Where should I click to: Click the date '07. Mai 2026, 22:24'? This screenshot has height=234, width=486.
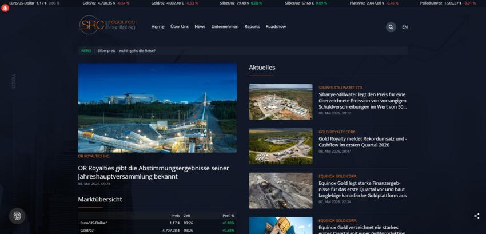coord(334,202)
